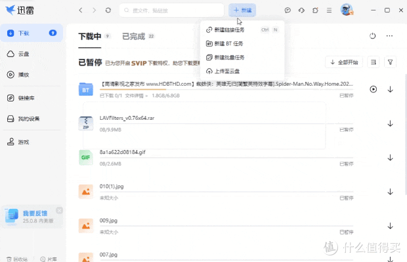407x262 pixels.
Task: Open the plugin extension icon
Action: (315, 10)
